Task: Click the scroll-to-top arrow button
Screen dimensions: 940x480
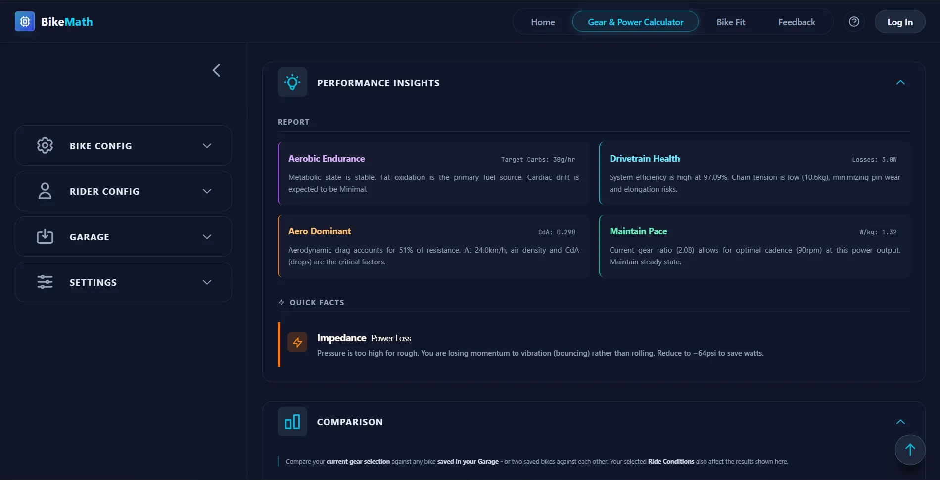Action: [x=910, y=450]
